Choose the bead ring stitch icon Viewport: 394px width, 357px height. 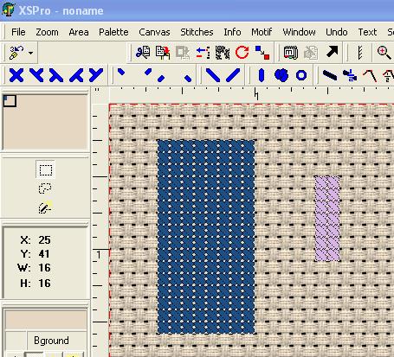(301, 75)
